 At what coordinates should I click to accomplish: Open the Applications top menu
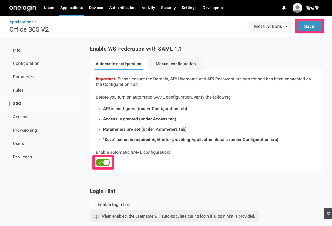point(72,8)
